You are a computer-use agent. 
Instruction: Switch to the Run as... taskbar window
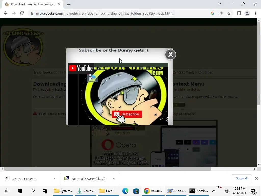click(176, 191)
